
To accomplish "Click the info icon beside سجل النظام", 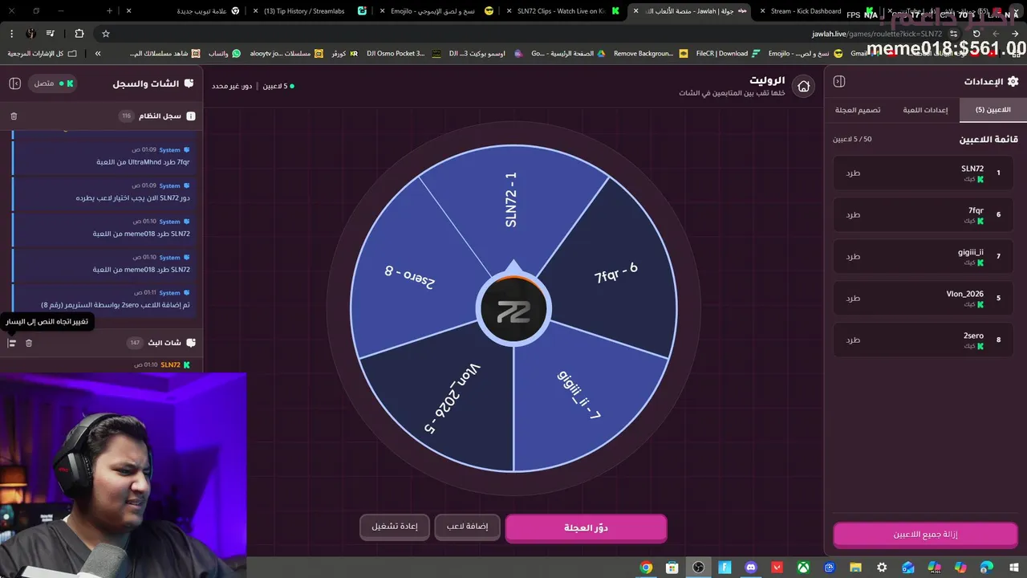I will (190, 116).
